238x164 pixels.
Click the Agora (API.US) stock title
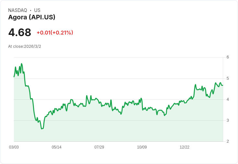click(x=32, y=17)
